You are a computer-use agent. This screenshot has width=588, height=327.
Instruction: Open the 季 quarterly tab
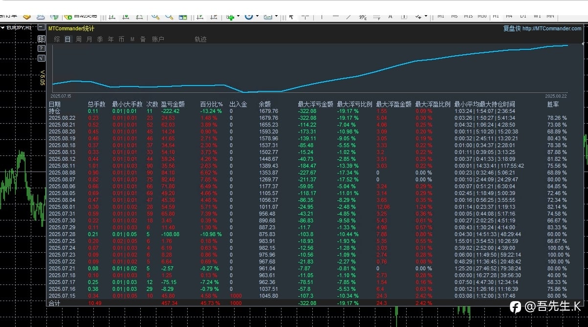(100, 39)
